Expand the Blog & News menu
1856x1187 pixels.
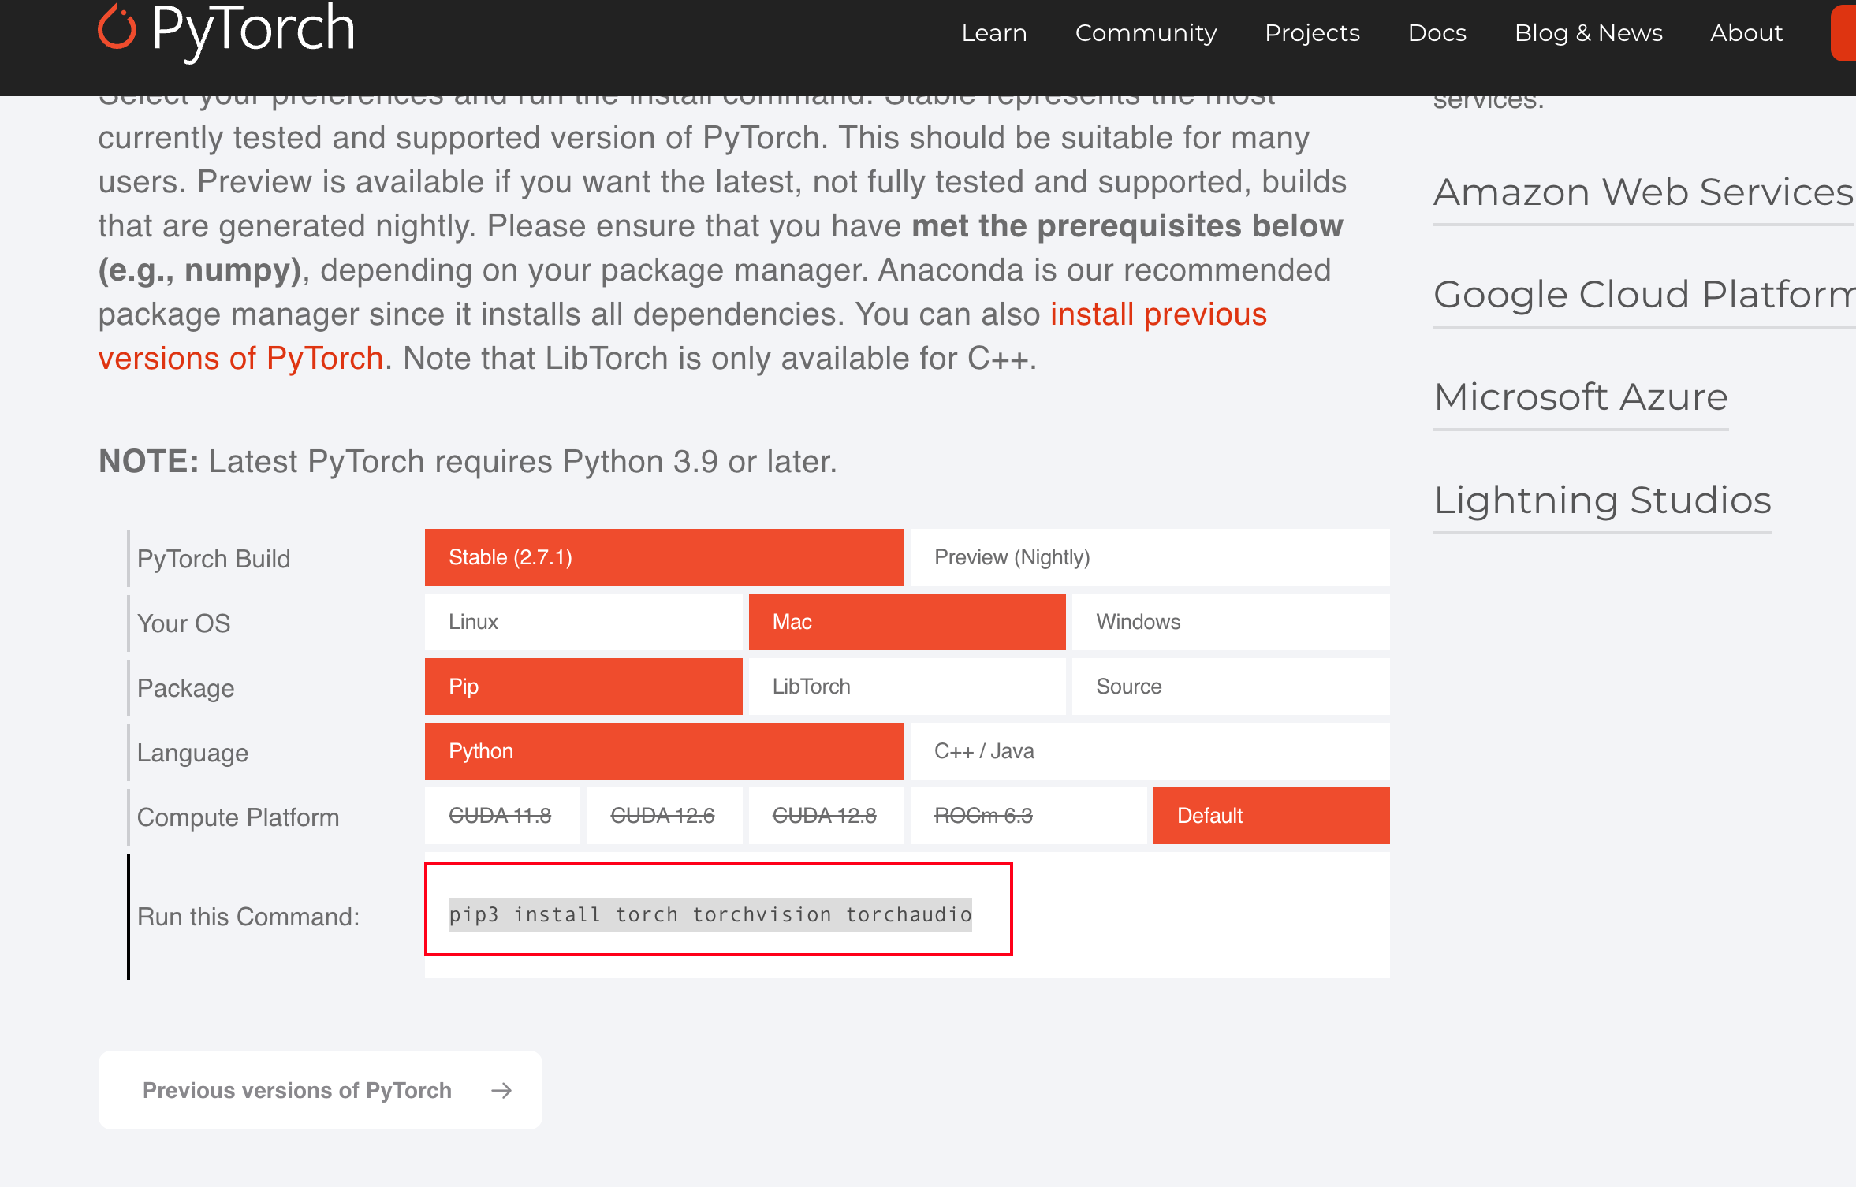click(1588, 33)
